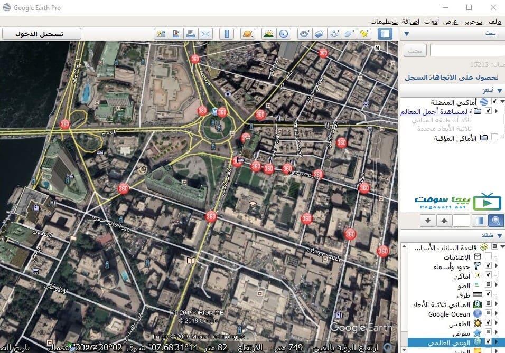Image resolution: width=505 pixels, height=353 pixels.
Task: Uncheck the أماكني المفضلة checkbox
Action: (x=494, y=102)
